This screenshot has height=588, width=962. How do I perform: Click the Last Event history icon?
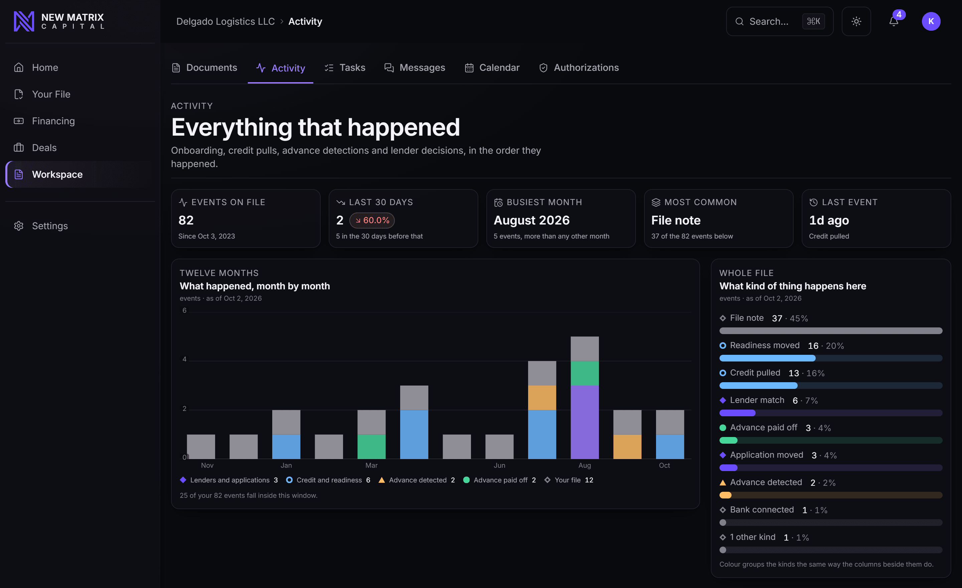(813, 202)
